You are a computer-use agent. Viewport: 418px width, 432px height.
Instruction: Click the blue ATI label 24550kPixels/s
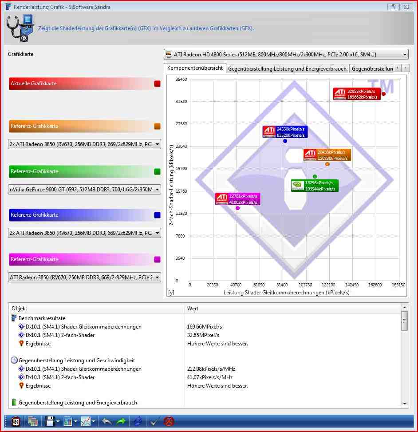[x=285, y=132]
